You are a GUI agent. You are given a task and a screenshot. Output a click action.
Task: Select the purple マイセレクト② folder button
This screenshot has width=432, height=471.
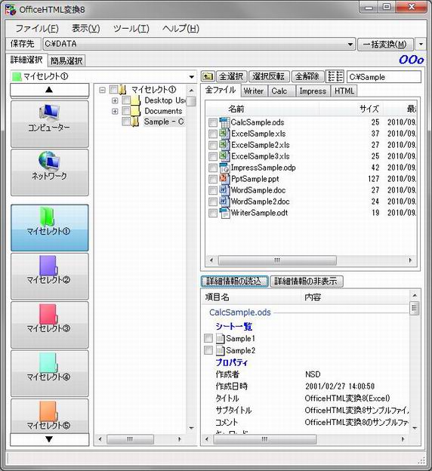pos(50,276)
